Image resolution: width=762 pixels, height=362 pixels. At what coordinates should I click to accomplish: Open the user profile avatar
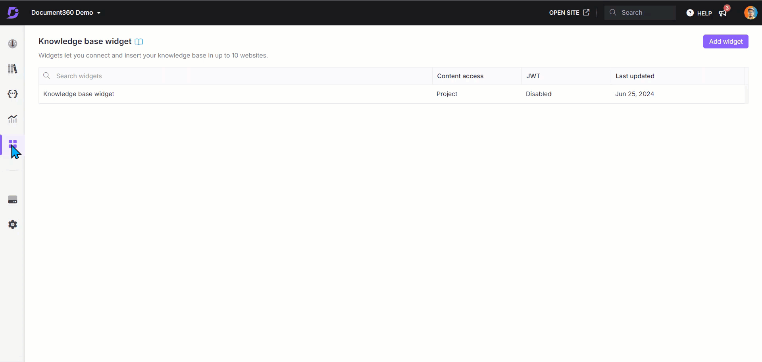[x=750, y=13]
